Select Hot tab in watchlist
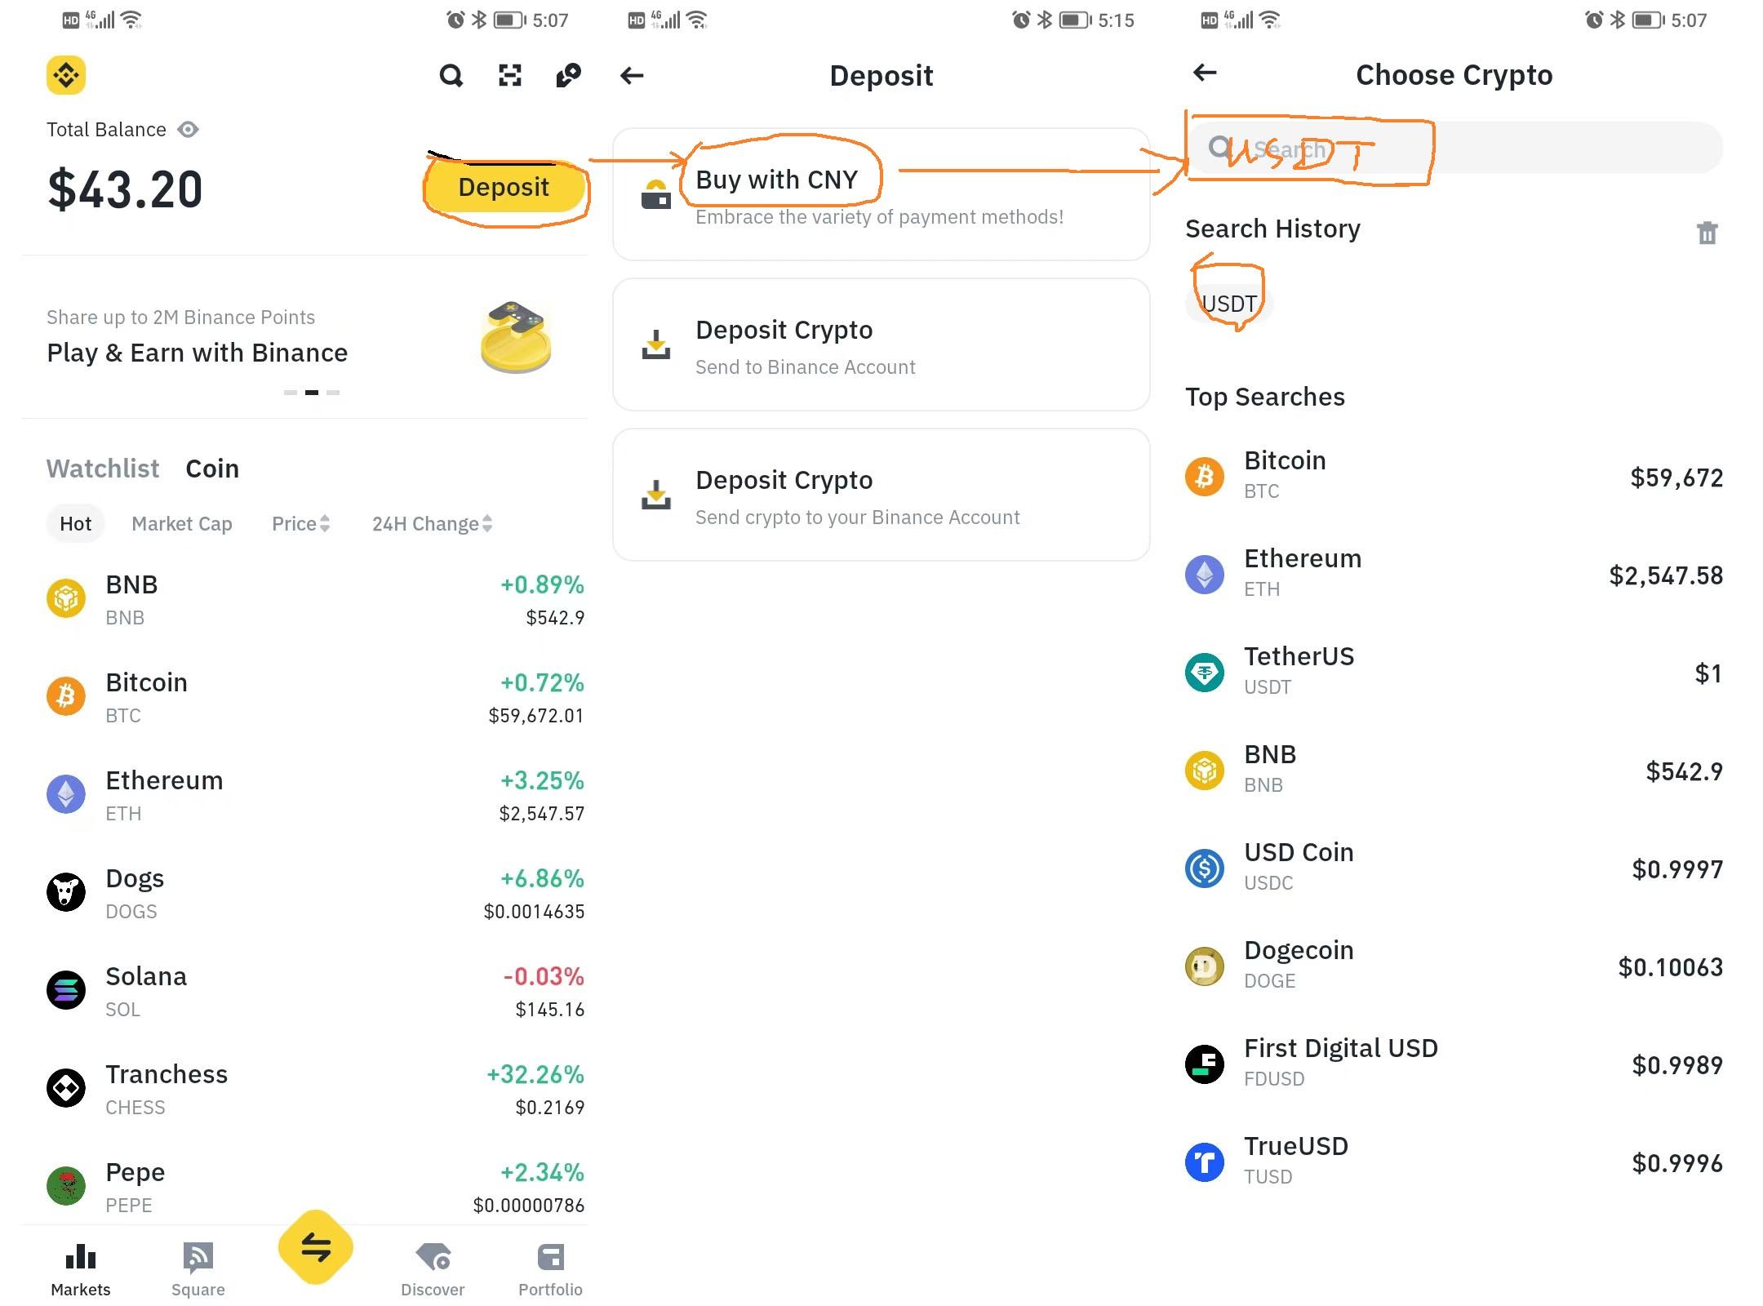 [73, 522]
